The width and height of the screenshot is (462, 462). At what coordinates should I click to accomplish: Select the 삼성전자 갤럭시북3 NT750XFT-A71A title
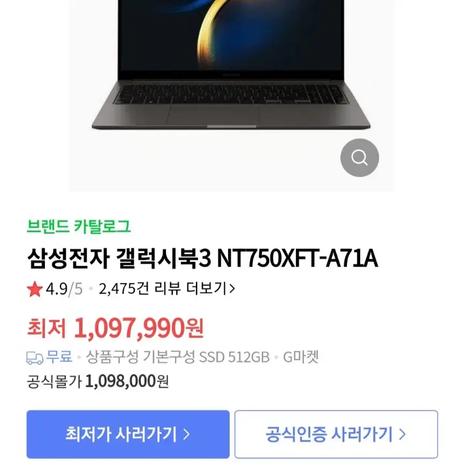point(202,259)
